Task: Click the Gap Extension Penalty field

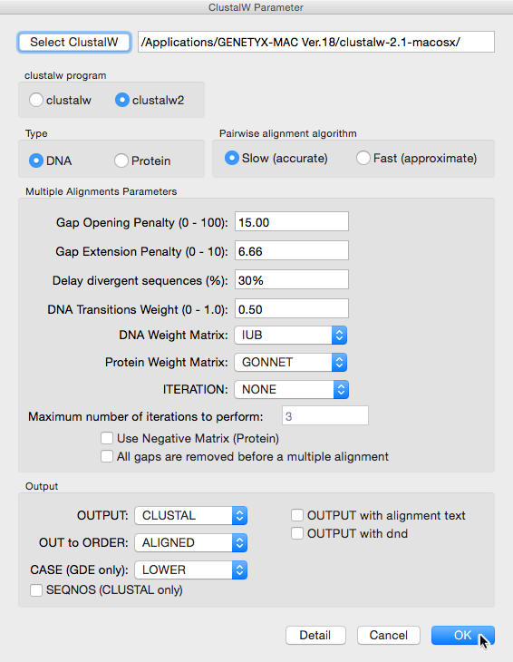Action: [x=292, y=251]
